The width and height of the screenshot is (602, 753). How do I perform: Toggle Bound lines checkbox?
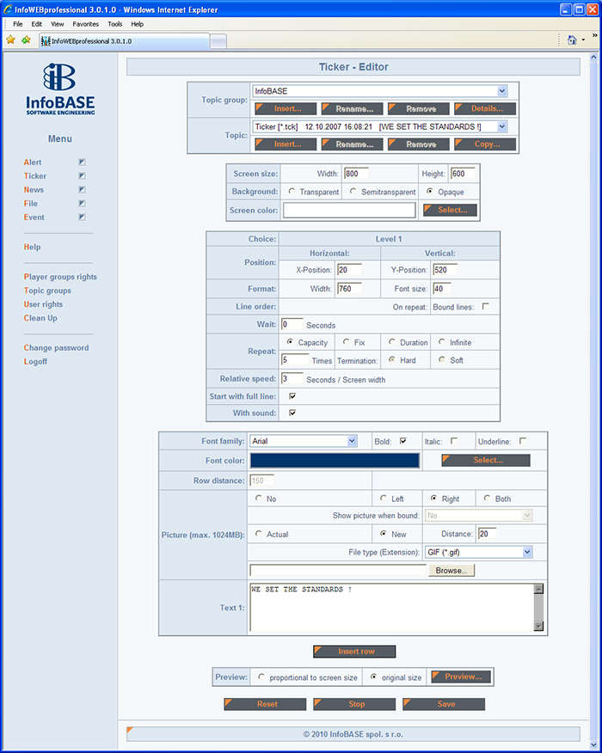click(485, 306)
